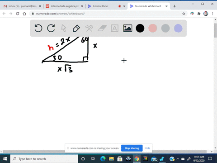
Task: Open the taskbar clock showing 11:35 AM
Action: pos(199,159)
